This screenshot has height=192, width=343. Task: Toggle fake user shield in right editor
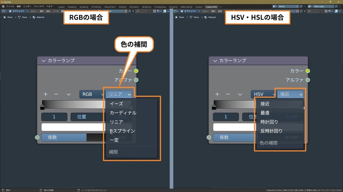[297, 11]
